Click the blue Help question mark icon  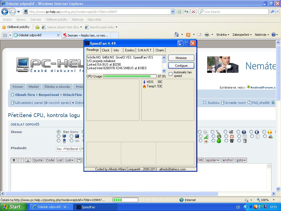tap(273, 35)
